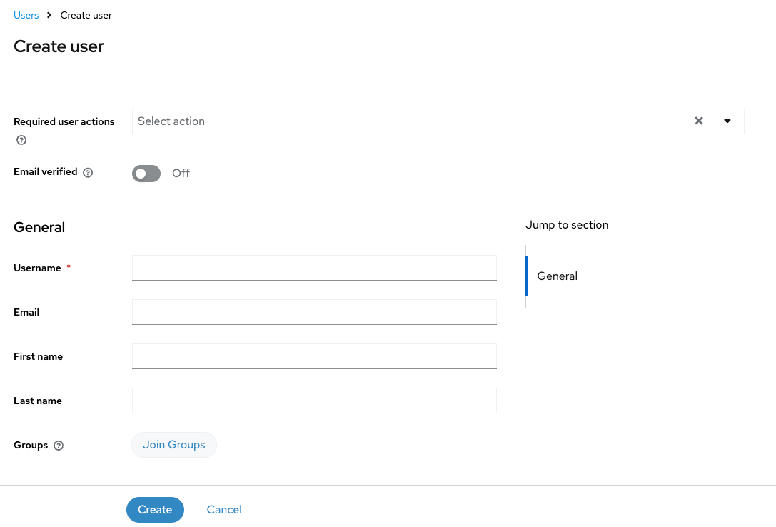Focus the Email input field
This screenshot has height=527, width=776.
314,312
